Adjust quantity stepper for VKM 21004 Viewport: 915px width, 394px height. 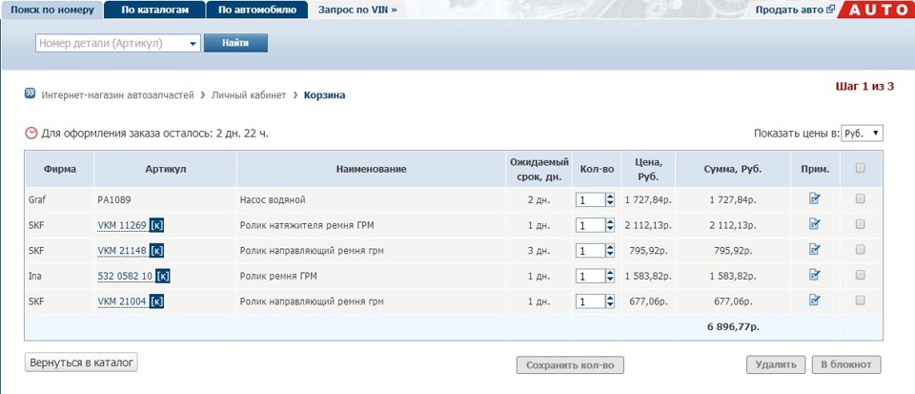pos(610,301)
